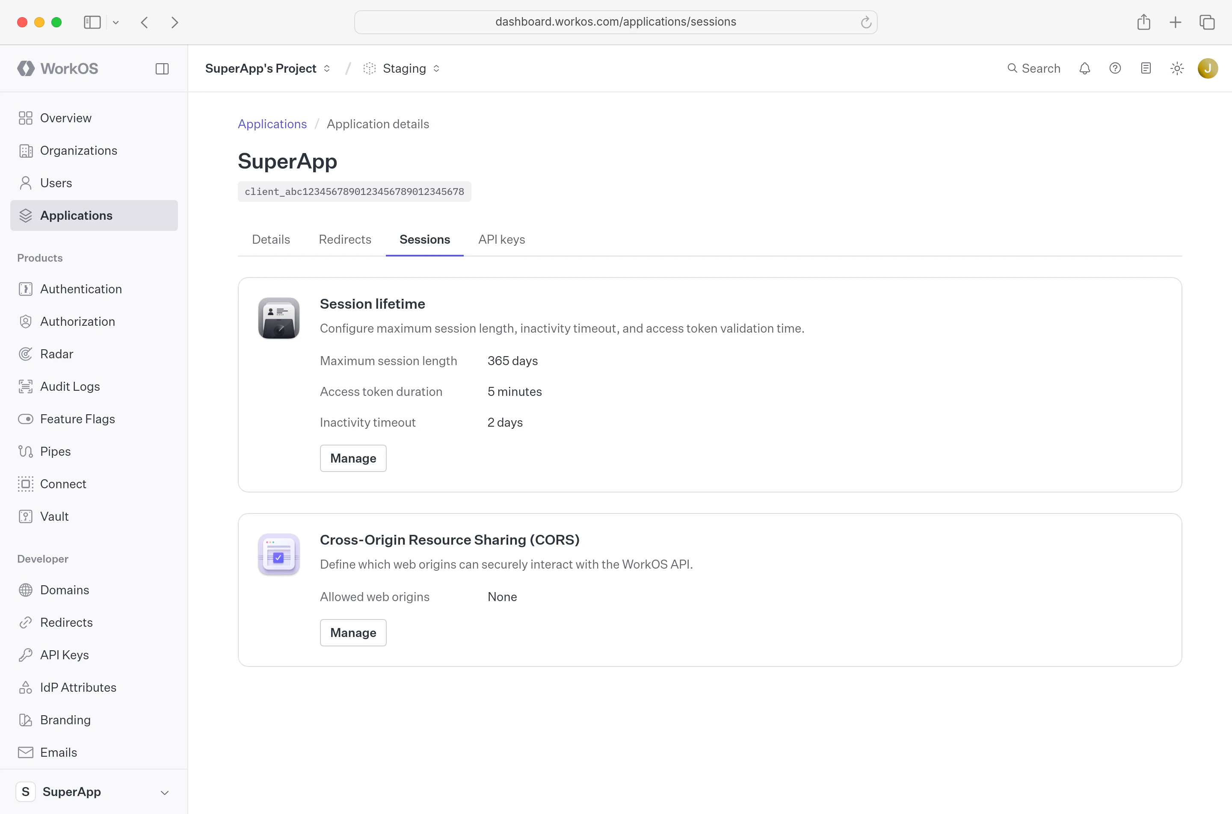Show browser tab overview
The height and width of the screenshot is (814, 1232).
[x=1207, y=22]
